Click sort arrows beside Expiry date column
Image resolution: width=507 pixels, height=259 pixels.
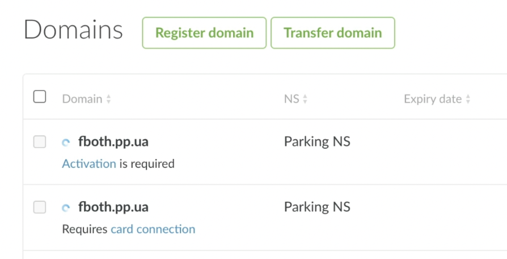468,99
